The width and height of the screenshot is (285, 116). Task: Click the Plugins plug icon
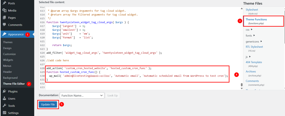pyautogui.click(x=4, y=91)
